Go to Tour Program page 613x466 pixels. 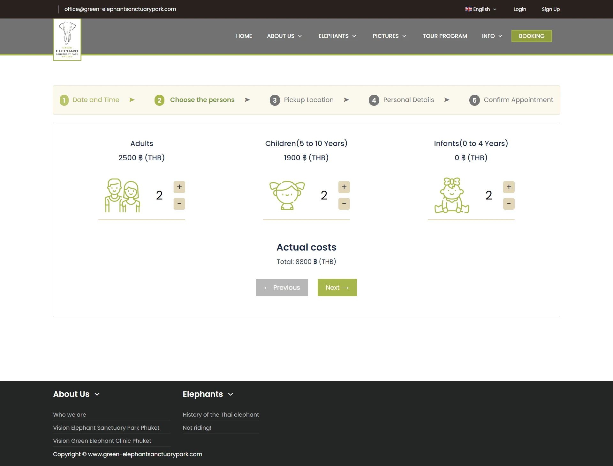pyautogui.click(x=445, y=36)
